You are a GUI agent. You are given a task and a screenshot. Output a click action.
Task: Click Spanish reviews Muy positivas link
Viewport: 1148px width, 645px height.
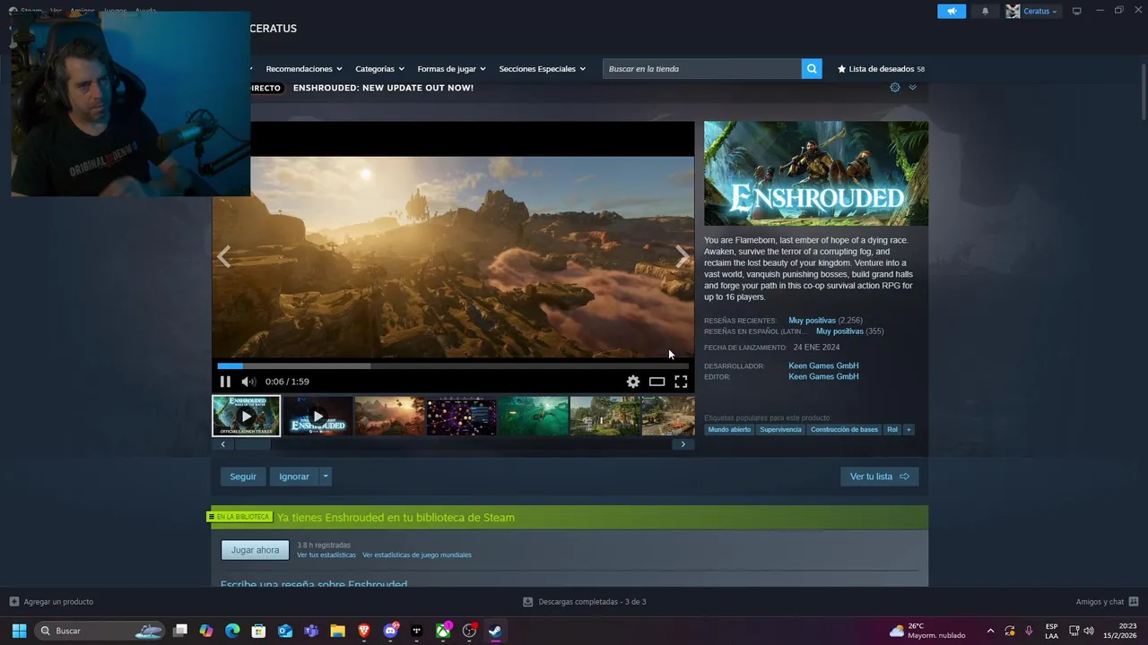pyautogui.click(x=839, y=331)
